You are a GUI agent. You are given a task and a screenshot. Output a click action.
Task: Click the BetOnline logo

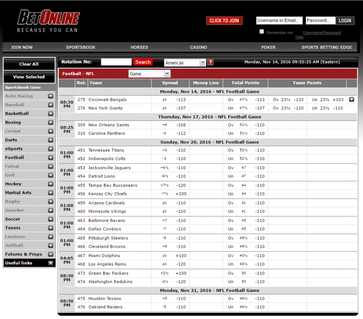pyautogui.click(x=48, y=21)
